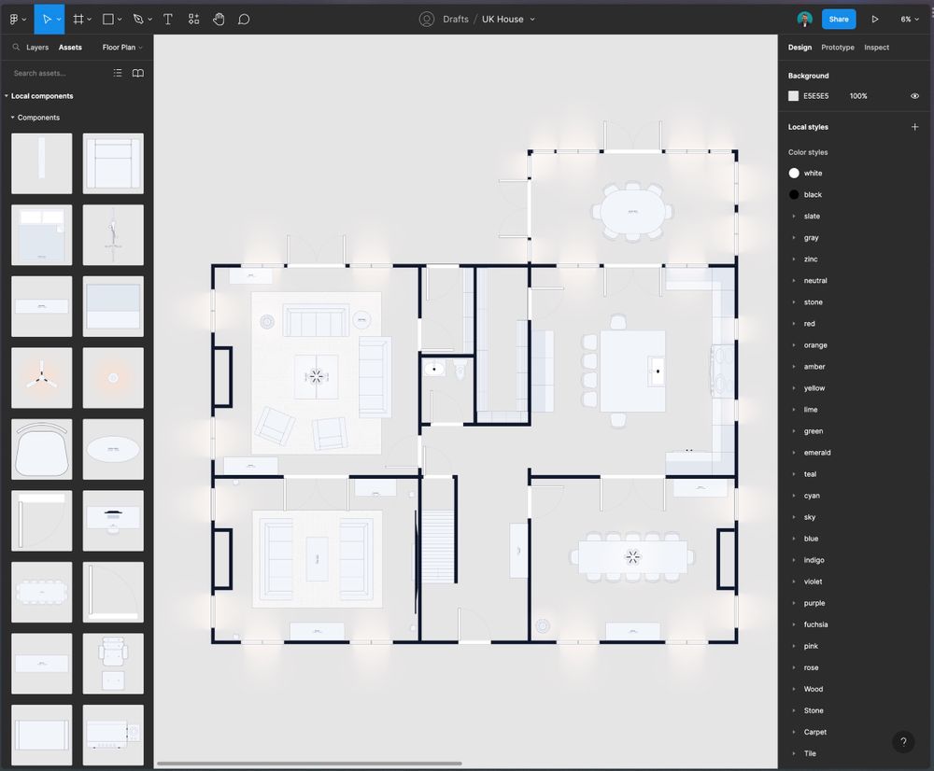The height and width of the screenshot is (771, 934).
Task: Click the E5E5E5 background color swatch
Action: [x=793, y=96]
